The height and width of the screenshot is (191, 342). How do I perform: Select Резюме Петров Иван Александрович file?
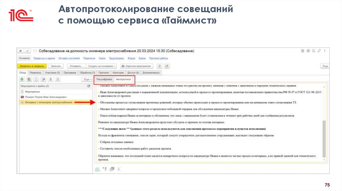(x=56, y=97)
